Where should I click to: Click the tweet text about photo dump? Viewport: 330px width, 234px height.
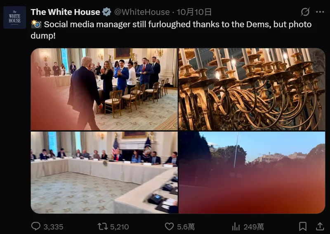coord(171,30)
